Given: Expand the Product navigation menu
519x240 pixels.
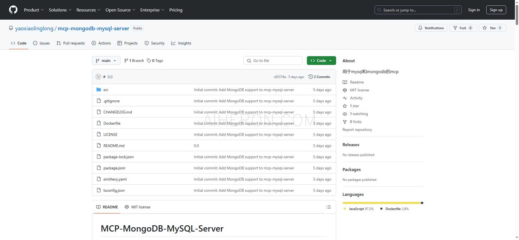Looking at the screenshot, I should point(34,10).
